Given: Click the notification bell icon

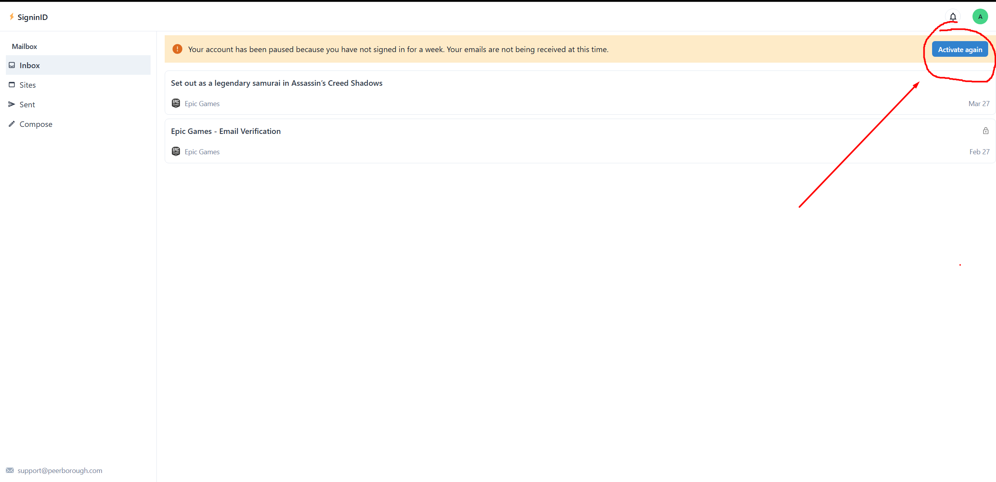Looking at the screenshot, I should (953, 17).
